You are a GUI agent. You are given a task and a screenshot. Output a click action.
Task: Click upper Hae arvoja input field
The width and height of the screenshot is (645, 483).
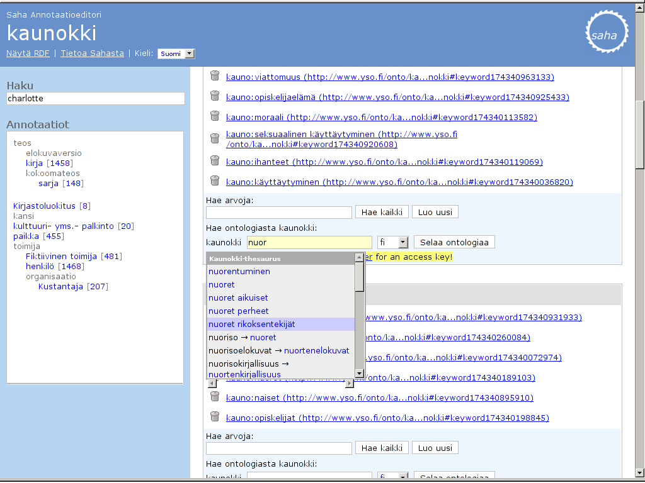point(279,213)
